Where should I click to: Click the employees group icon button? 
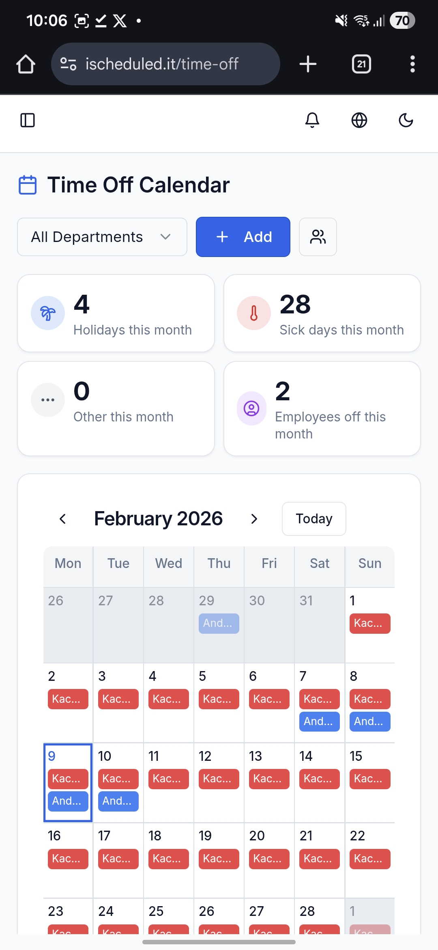click(318, 237)
